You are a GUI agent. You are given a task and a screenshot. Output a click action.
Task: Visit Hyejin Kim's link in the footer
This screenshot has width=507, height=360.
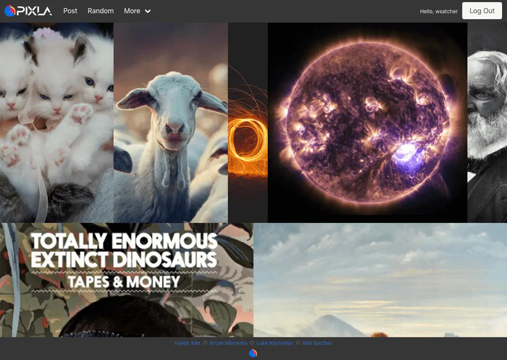[187, 343]
